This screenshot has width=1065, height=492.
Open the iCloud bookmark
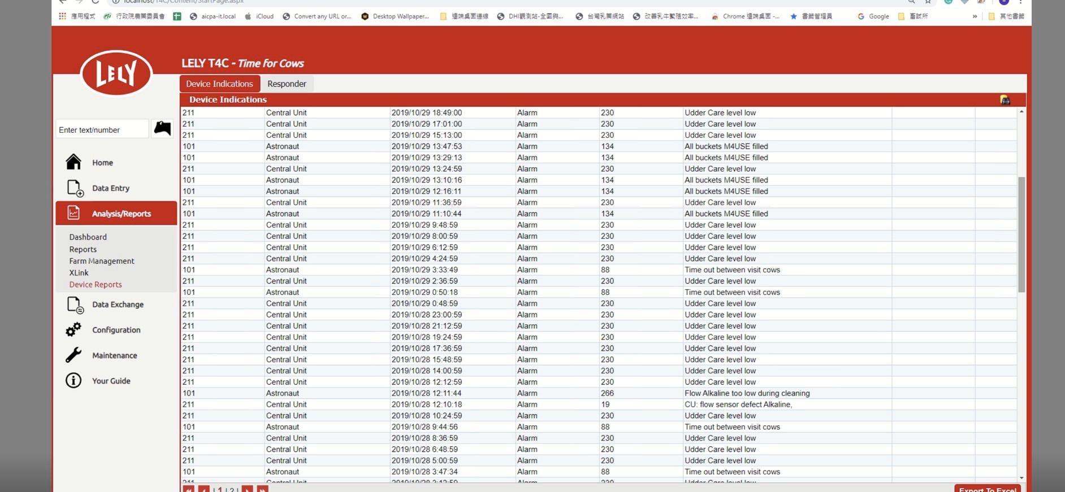pyautogui.click(x=259, y=16)
